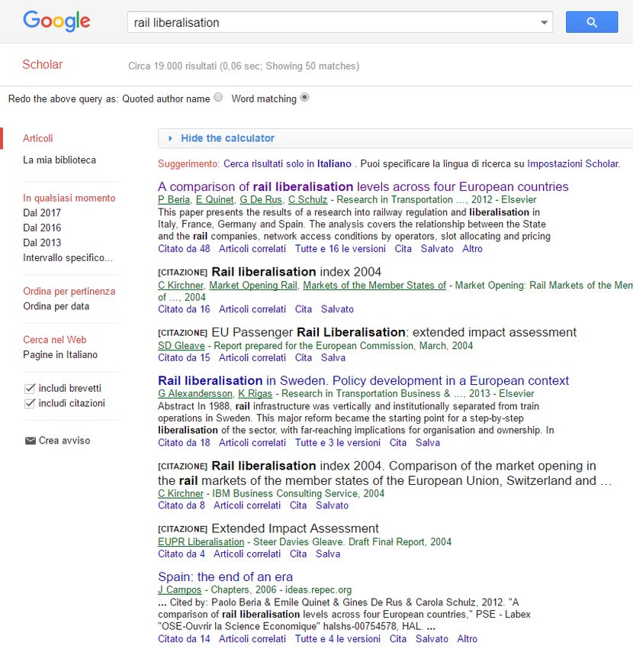
Task: Open author G Alexandersson profile
Action: tap(195, 394)
